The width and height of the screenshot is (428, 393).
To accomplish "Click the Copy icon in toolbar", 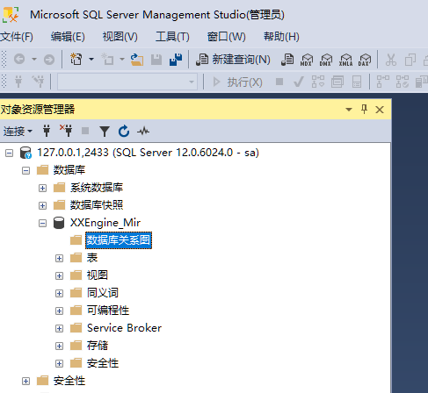I will click(410, 60).
